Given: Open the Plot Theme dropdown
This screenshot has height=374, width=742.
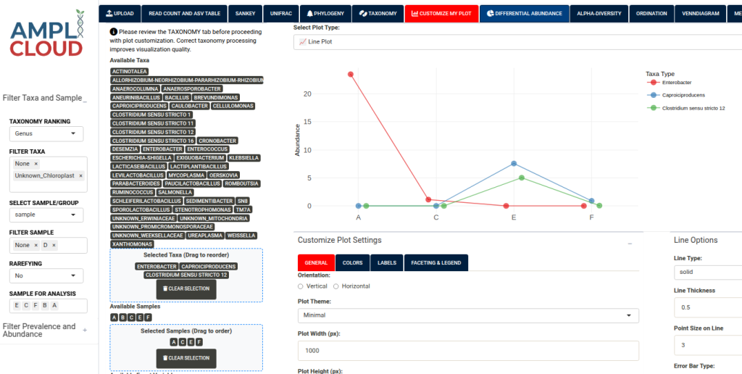Looking at the screenshot, I should point(468,315).
